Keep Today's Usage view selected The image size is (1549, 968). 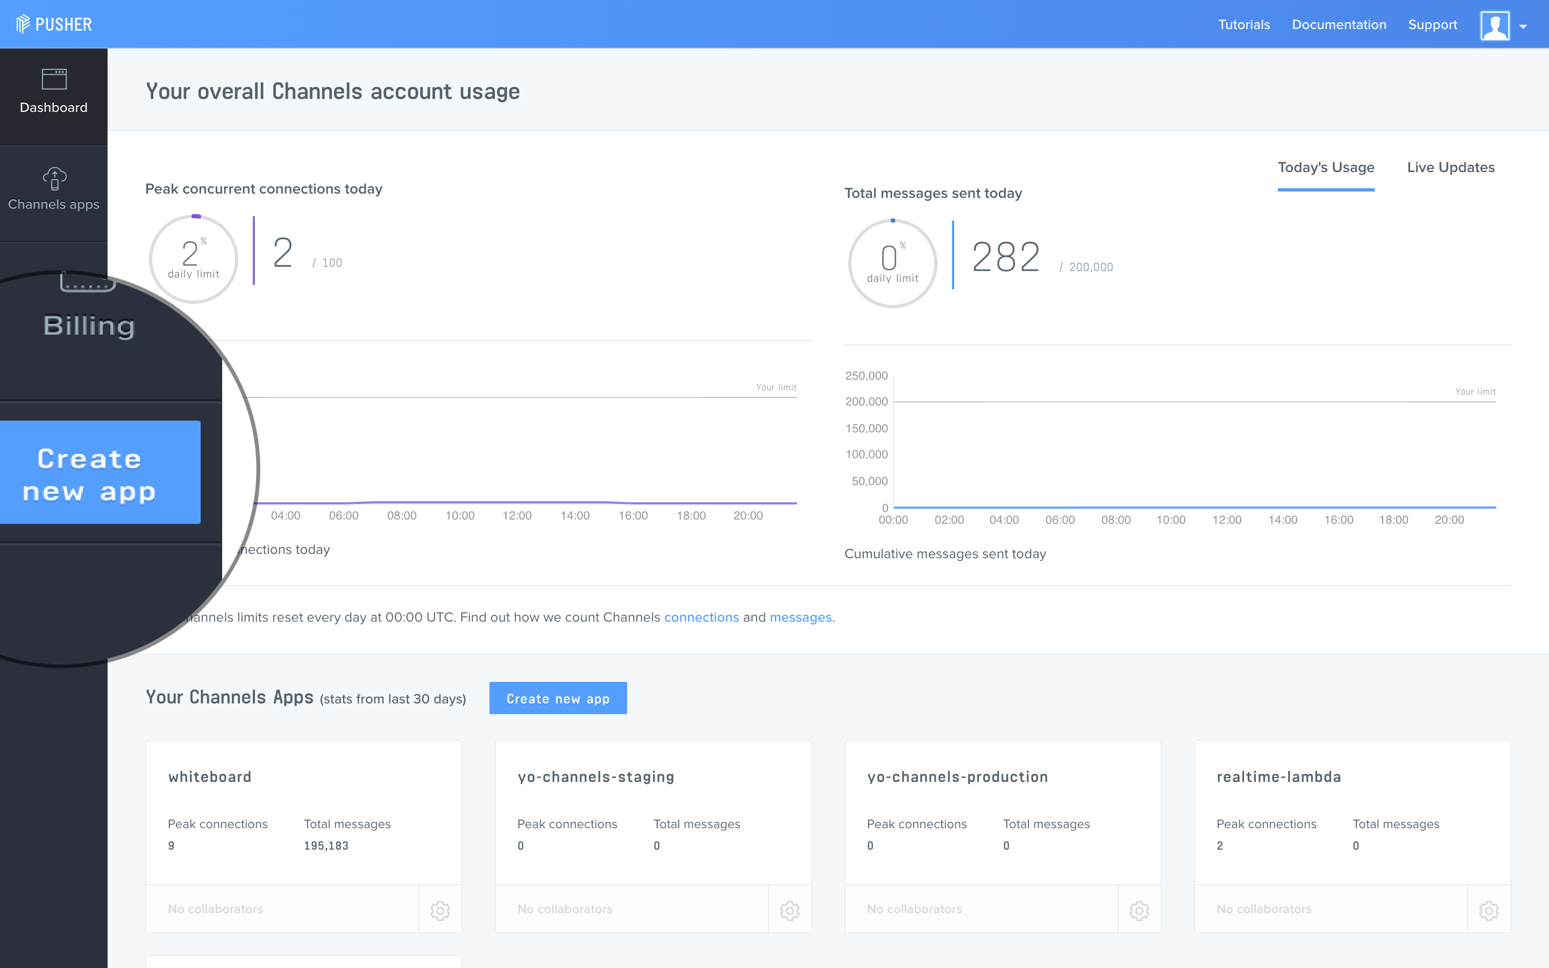1326,167
